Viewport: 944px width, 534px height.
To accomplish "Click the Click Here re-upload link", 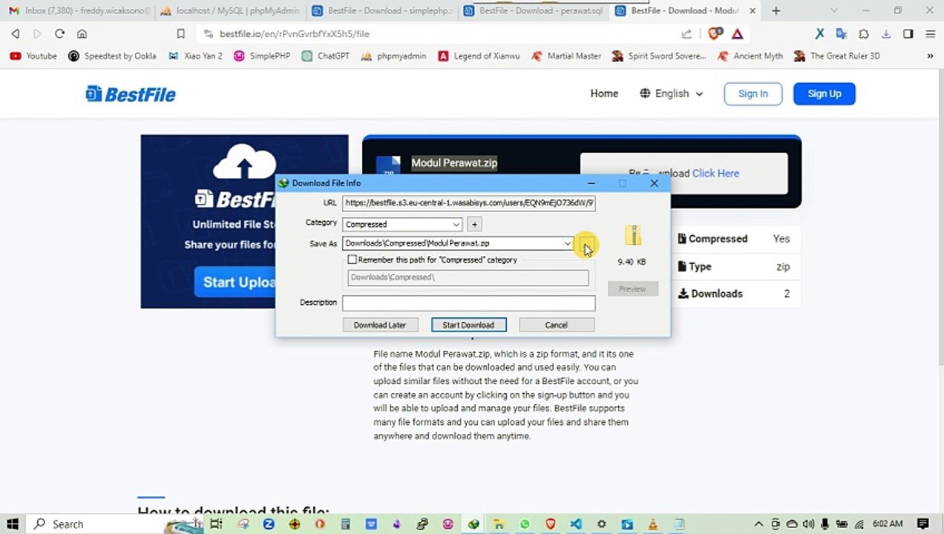I will click(715, 174).
